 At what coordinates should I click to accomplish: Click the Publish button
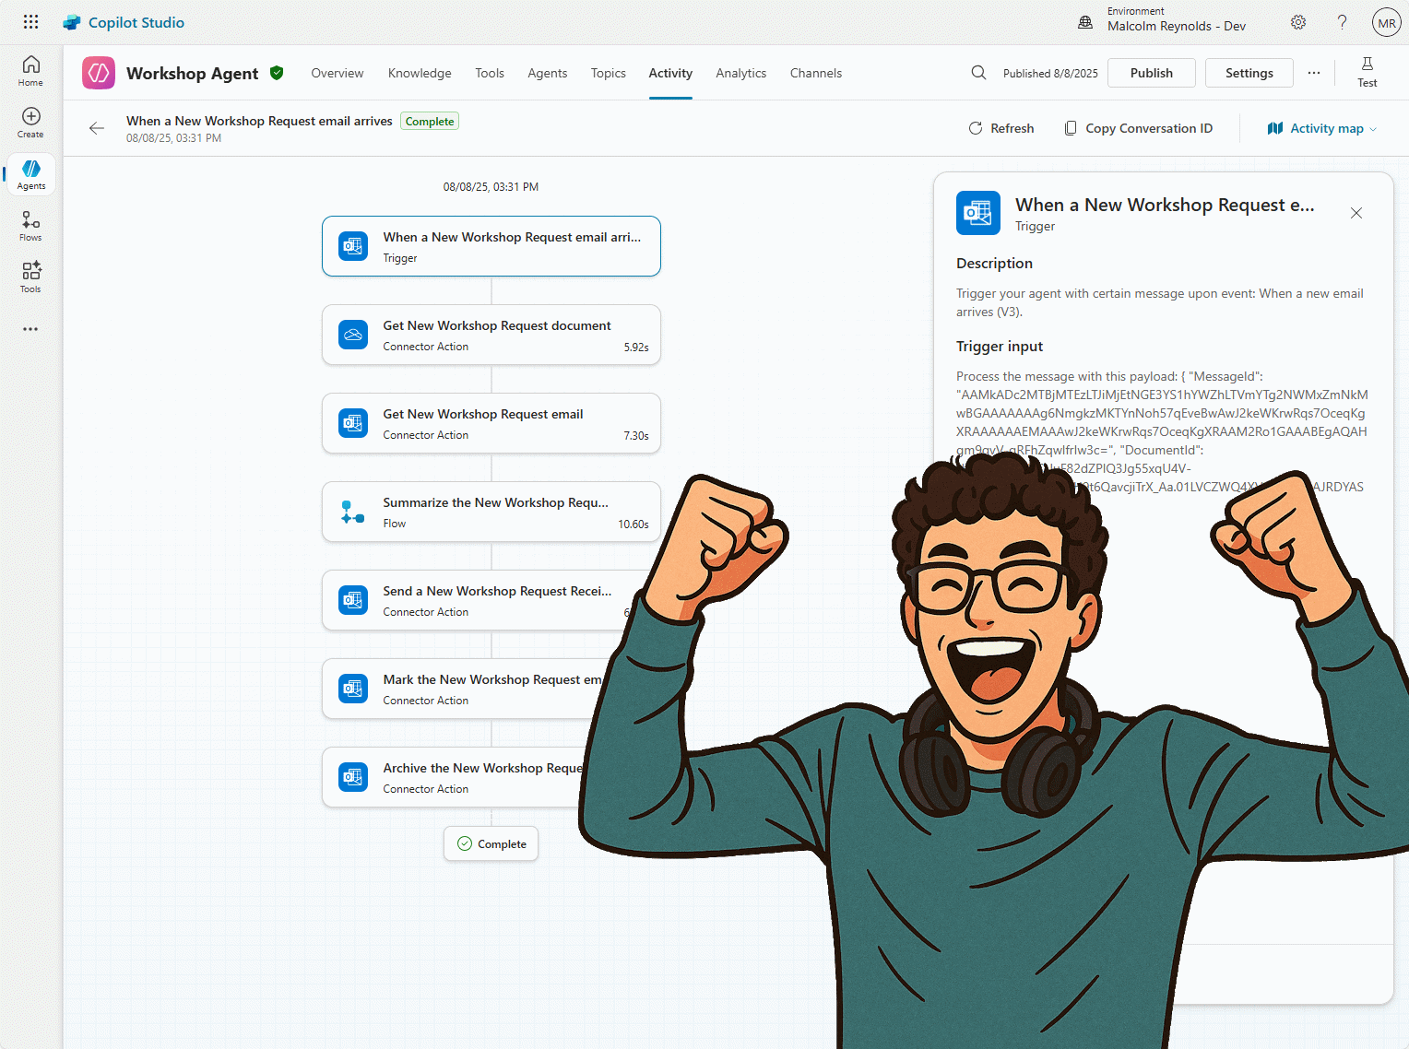pos(1151,73)
